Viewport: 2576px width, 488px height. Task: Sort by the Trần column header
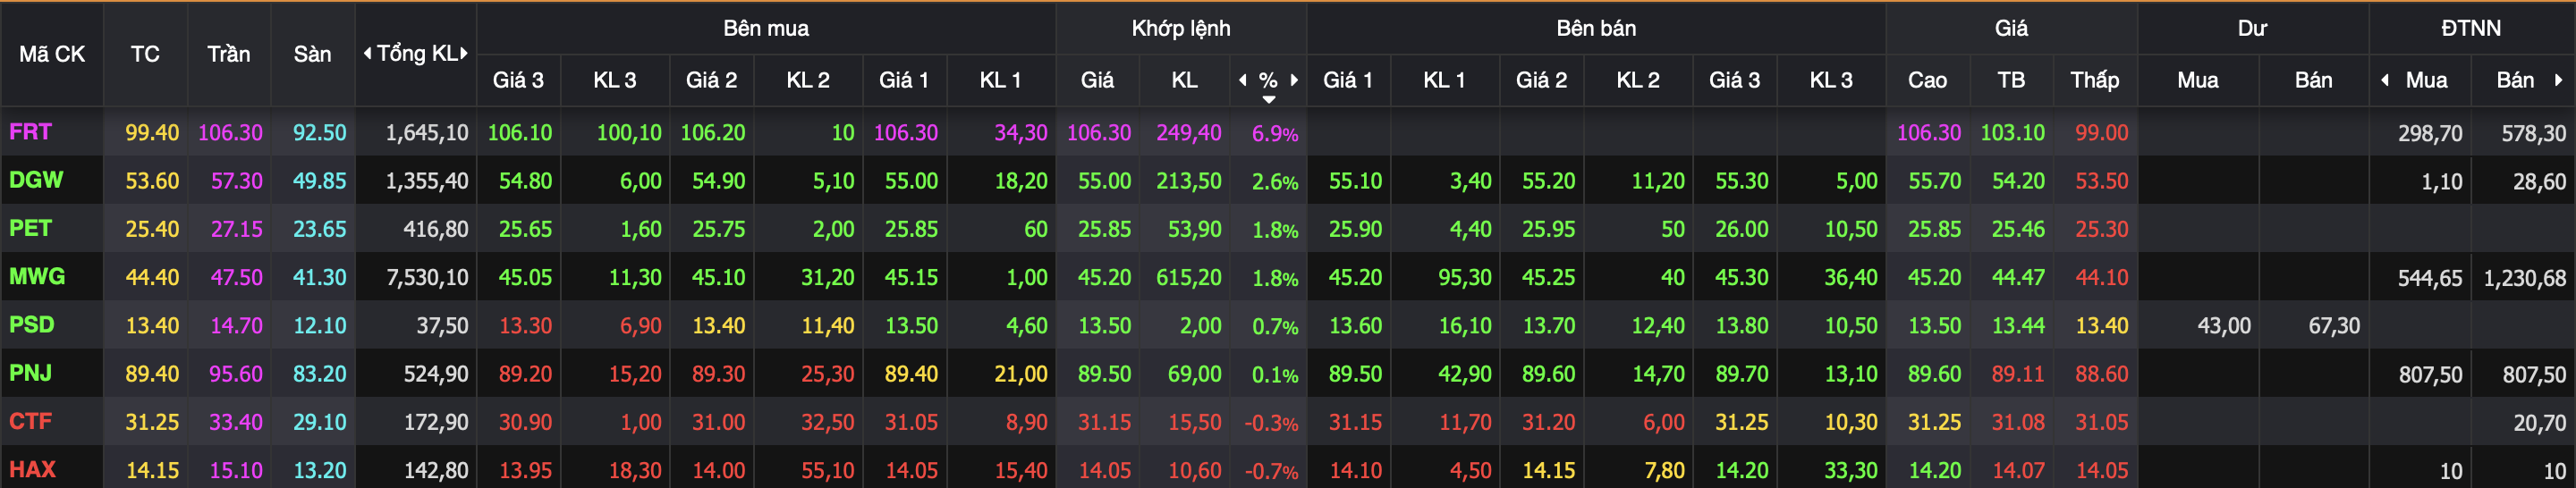pyautogui.click(x=229, y=54)
